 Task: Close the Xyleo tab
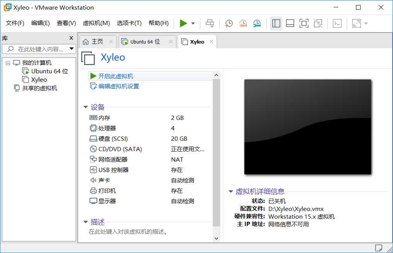(x=211, y=42)
